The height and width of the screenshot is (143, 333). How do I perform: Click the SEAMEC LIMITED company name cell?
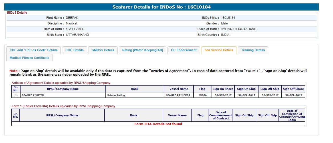click(31, 95)
